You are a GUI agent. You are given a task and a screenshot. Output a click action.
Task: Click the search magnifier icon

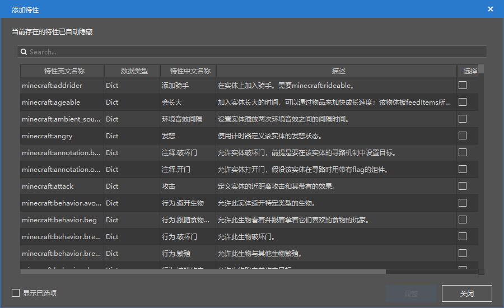[24, 52]
